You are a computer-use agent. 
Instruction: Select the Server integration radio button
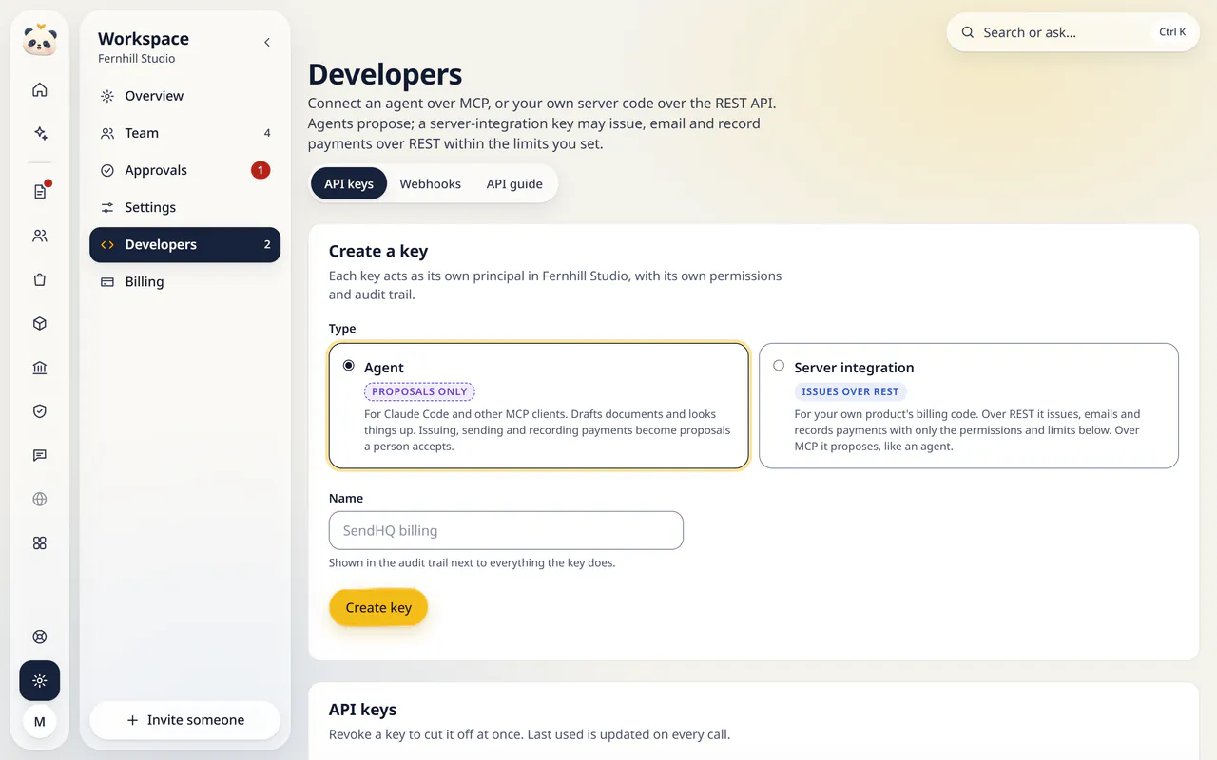coord(779,366)
